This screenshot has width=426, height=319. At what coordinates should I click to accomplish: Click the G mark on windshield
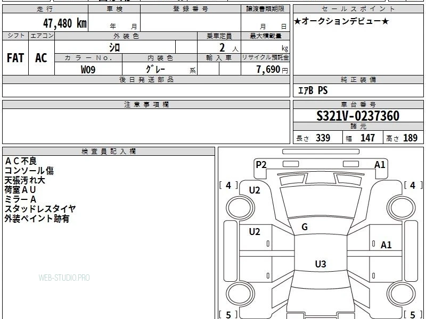(305, 227)
